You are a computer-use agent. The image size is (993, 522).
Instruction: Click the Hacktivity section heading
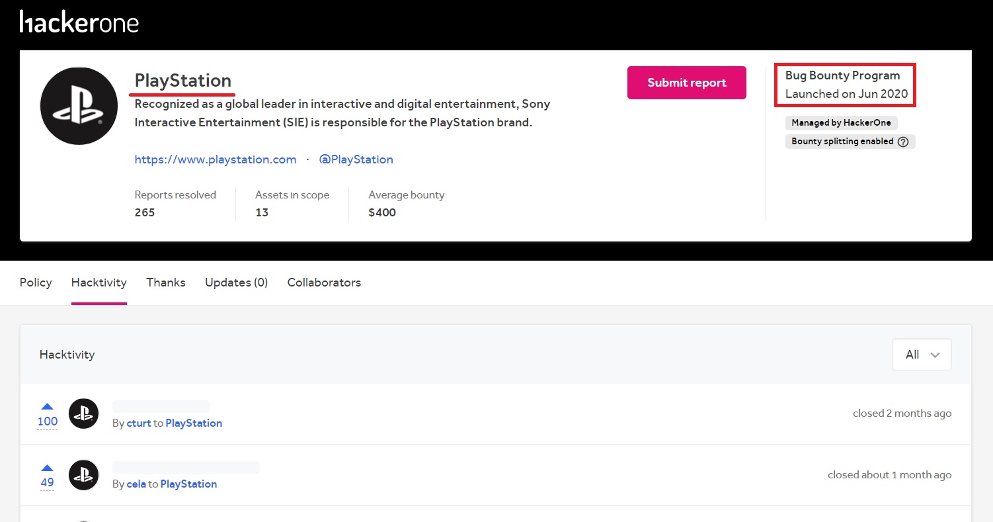(67, 355)
